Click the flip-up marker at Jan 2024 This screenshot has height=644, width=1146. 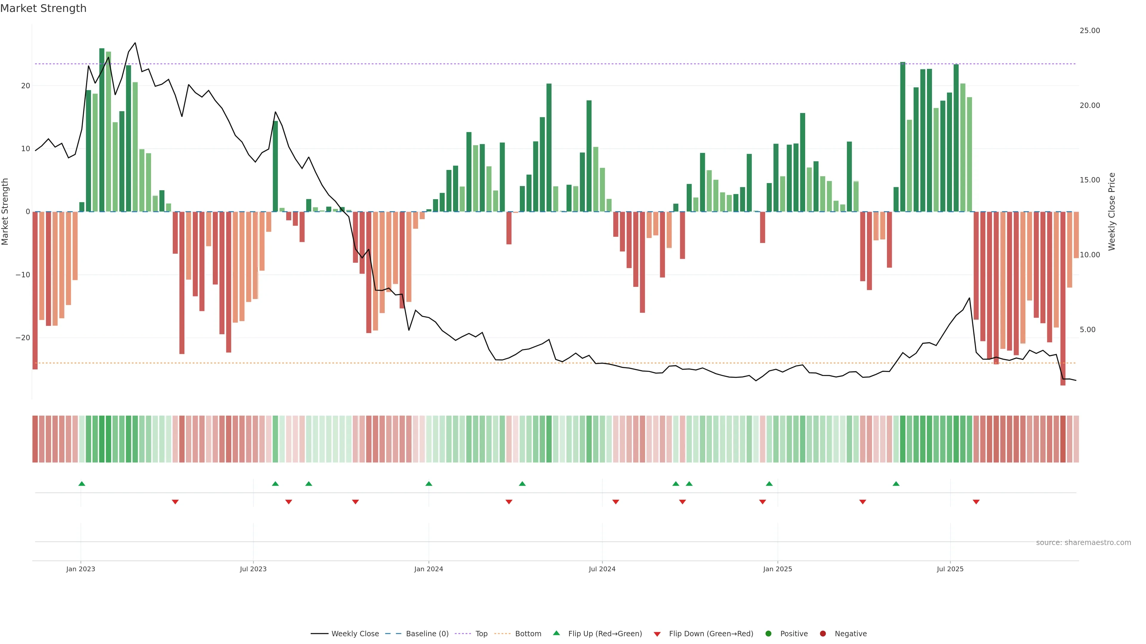[429, 484]
